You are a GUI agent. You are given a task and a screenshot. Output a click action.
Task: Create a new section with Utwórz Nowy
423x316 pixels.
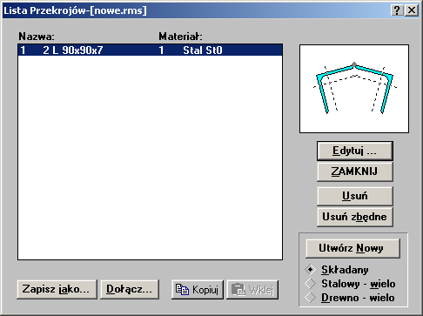(x=352, y=248)
